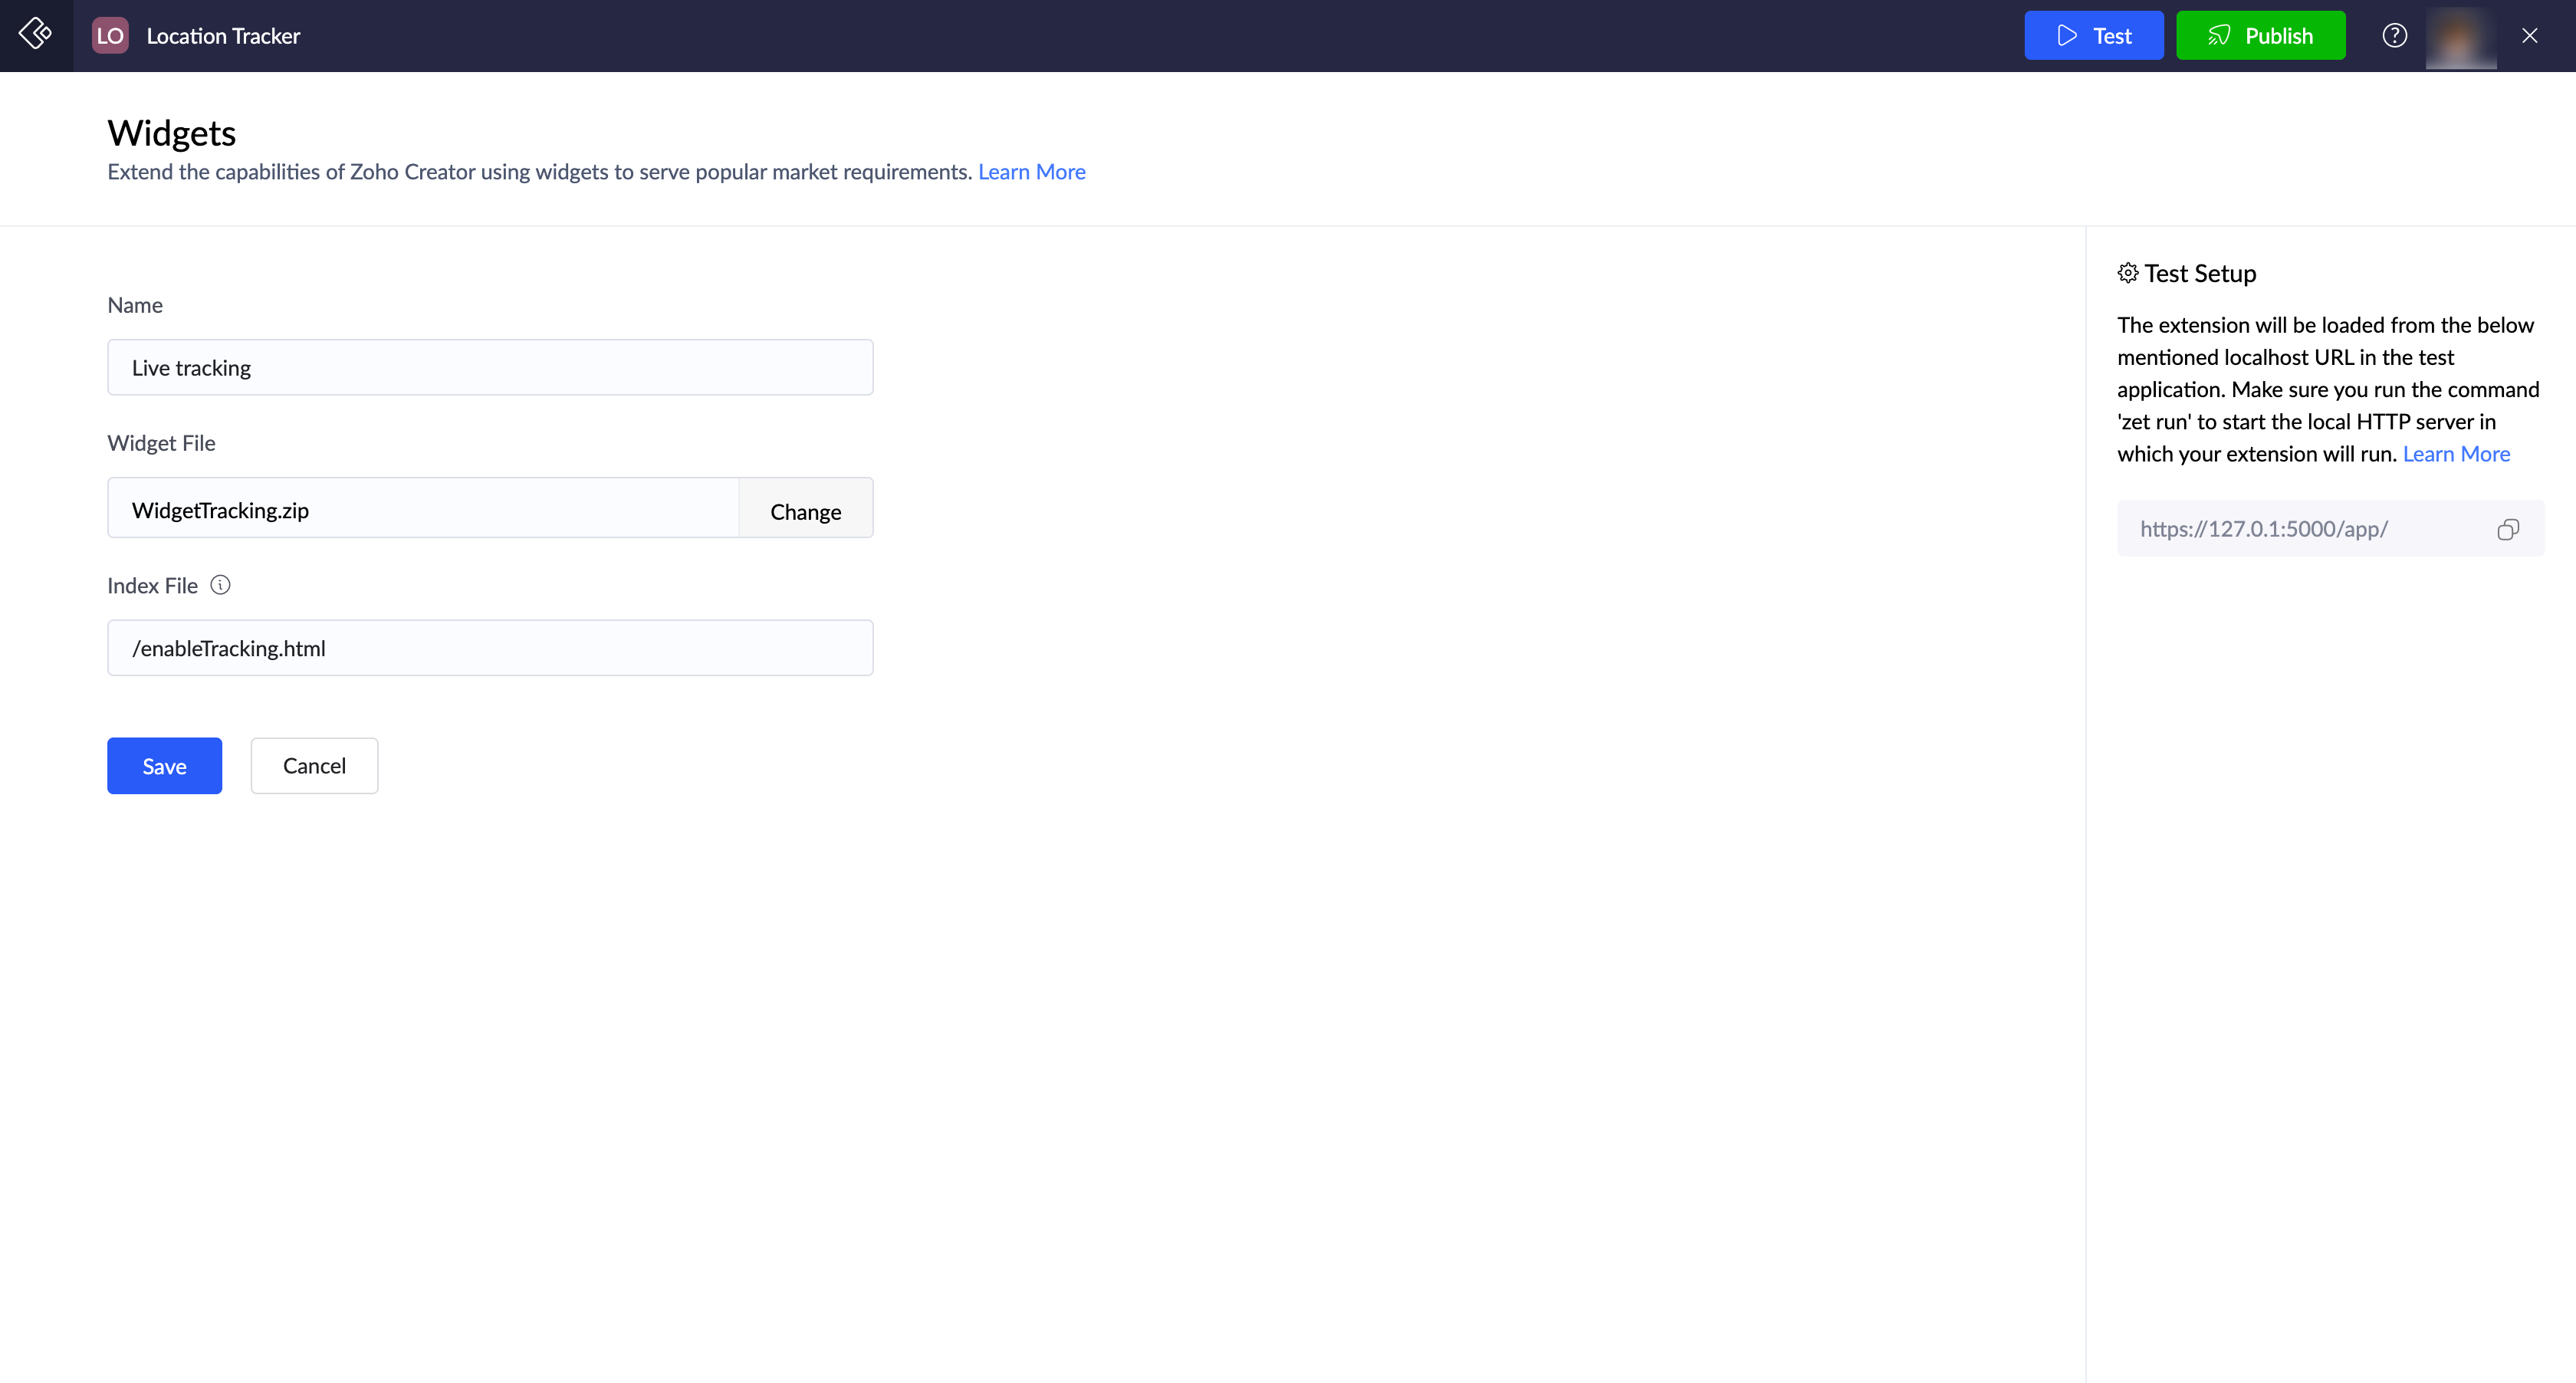Click the Test Setup gear icon
Viewport: 2576px width, 1383px height.
2128,273
